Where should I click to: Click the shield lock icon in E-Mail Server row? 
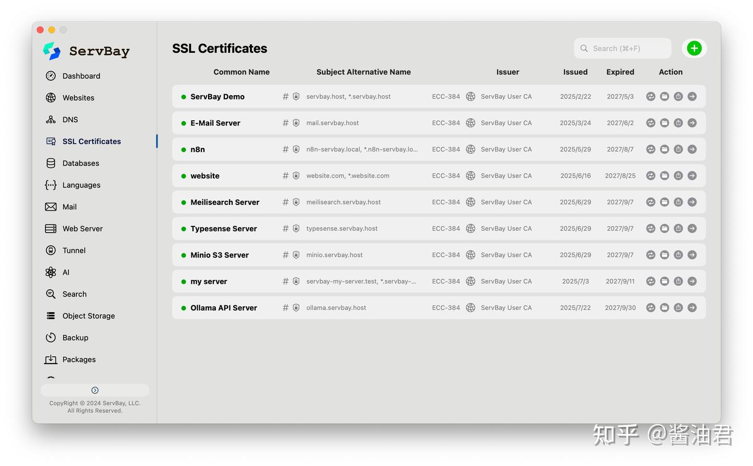click(296, 123)
